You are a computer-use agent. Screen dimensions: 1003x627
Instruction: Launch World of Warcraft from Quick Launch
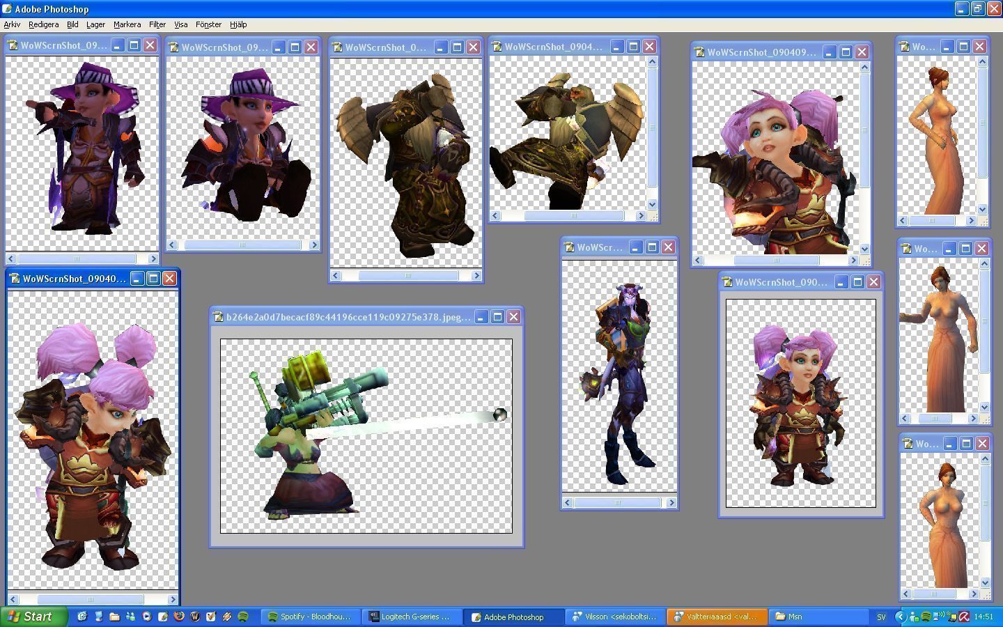[195, 617]
